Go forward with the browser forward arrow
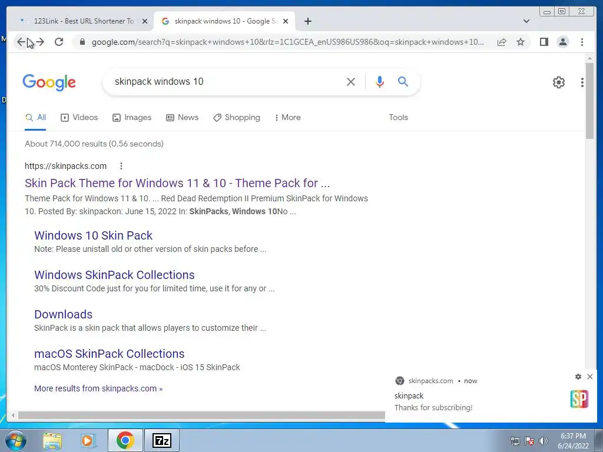Viewport: 603px width, 452px height. [x=39, y=42]
